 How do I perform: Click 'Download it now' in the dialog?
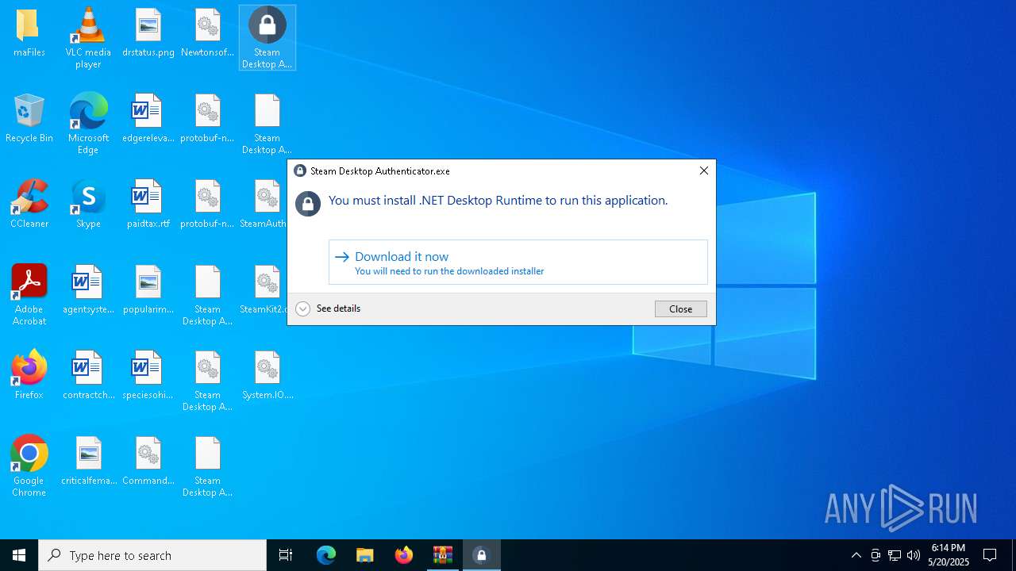[x=518, y=263]
